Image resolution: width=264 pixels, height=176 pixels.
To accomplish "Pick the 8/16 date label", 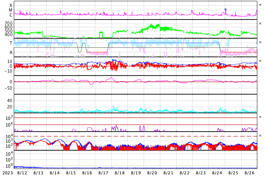I will [x=87, y=173].
